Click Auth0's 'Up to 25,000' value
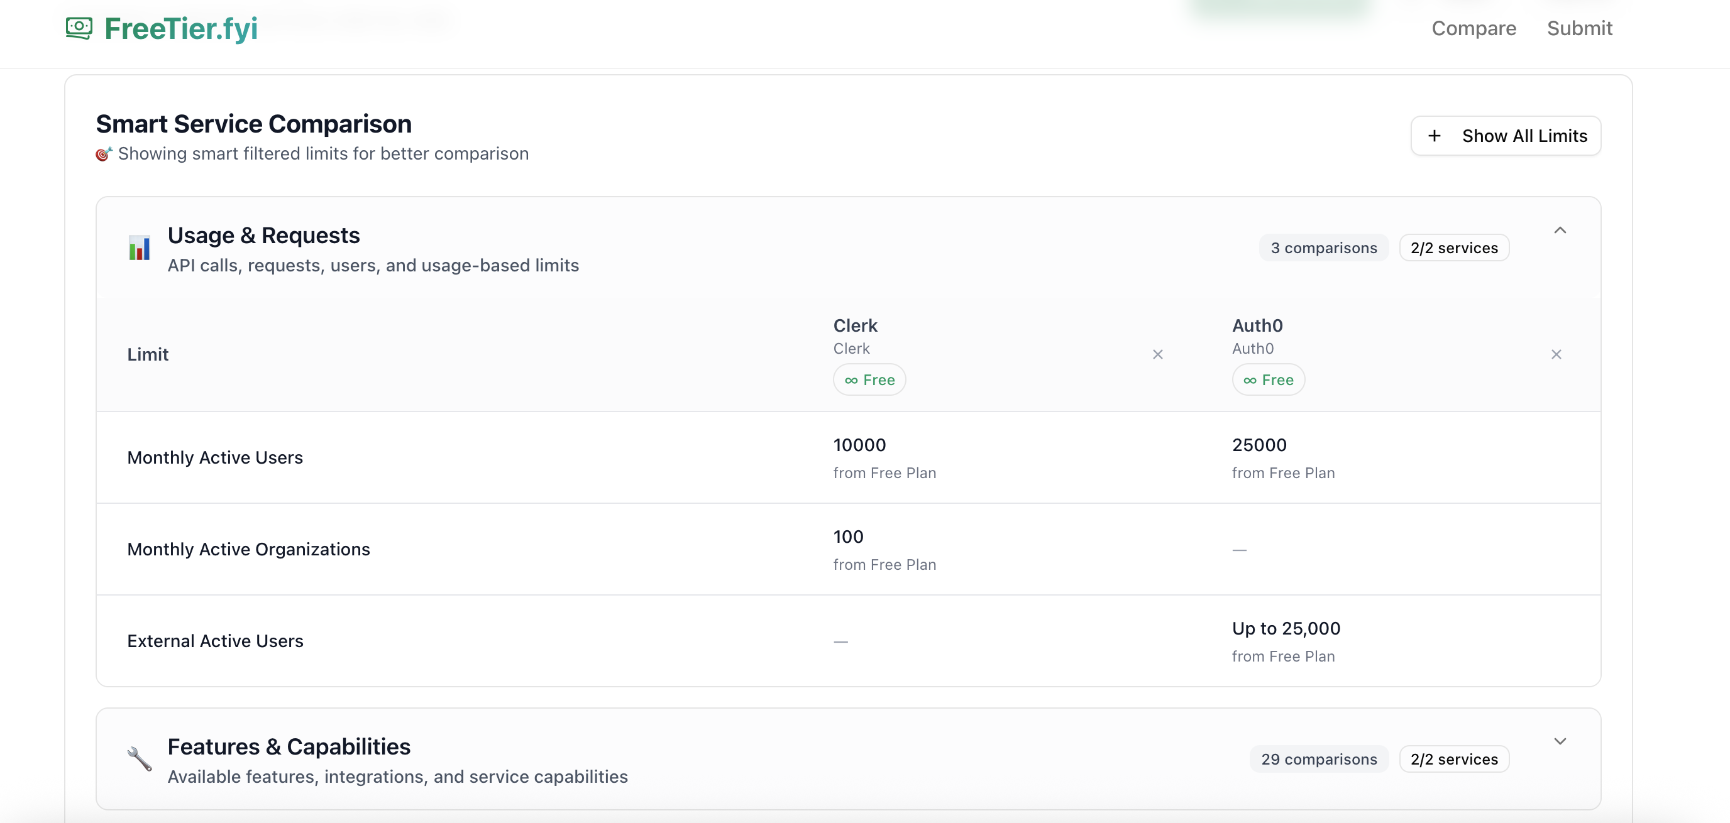 tap(1286, 628)
